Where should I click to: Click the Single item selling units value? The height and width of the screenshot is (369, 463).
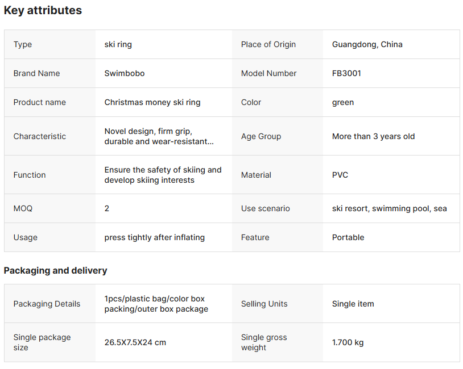click(x=353, y=304)
